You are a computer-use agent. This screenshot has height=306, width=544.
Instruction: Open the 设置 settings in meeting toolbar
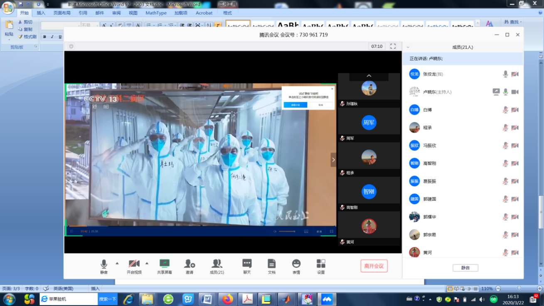point(321,267)
